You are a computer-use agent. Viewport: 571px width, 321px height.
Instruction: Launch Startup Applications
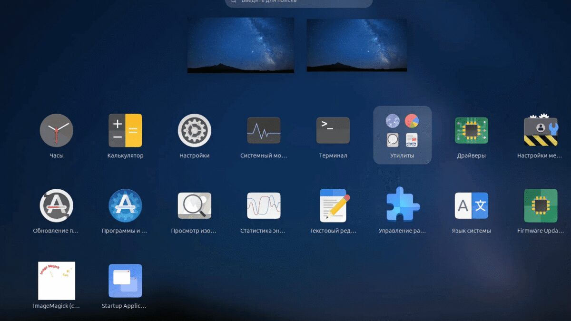click(x=126, y=282)
